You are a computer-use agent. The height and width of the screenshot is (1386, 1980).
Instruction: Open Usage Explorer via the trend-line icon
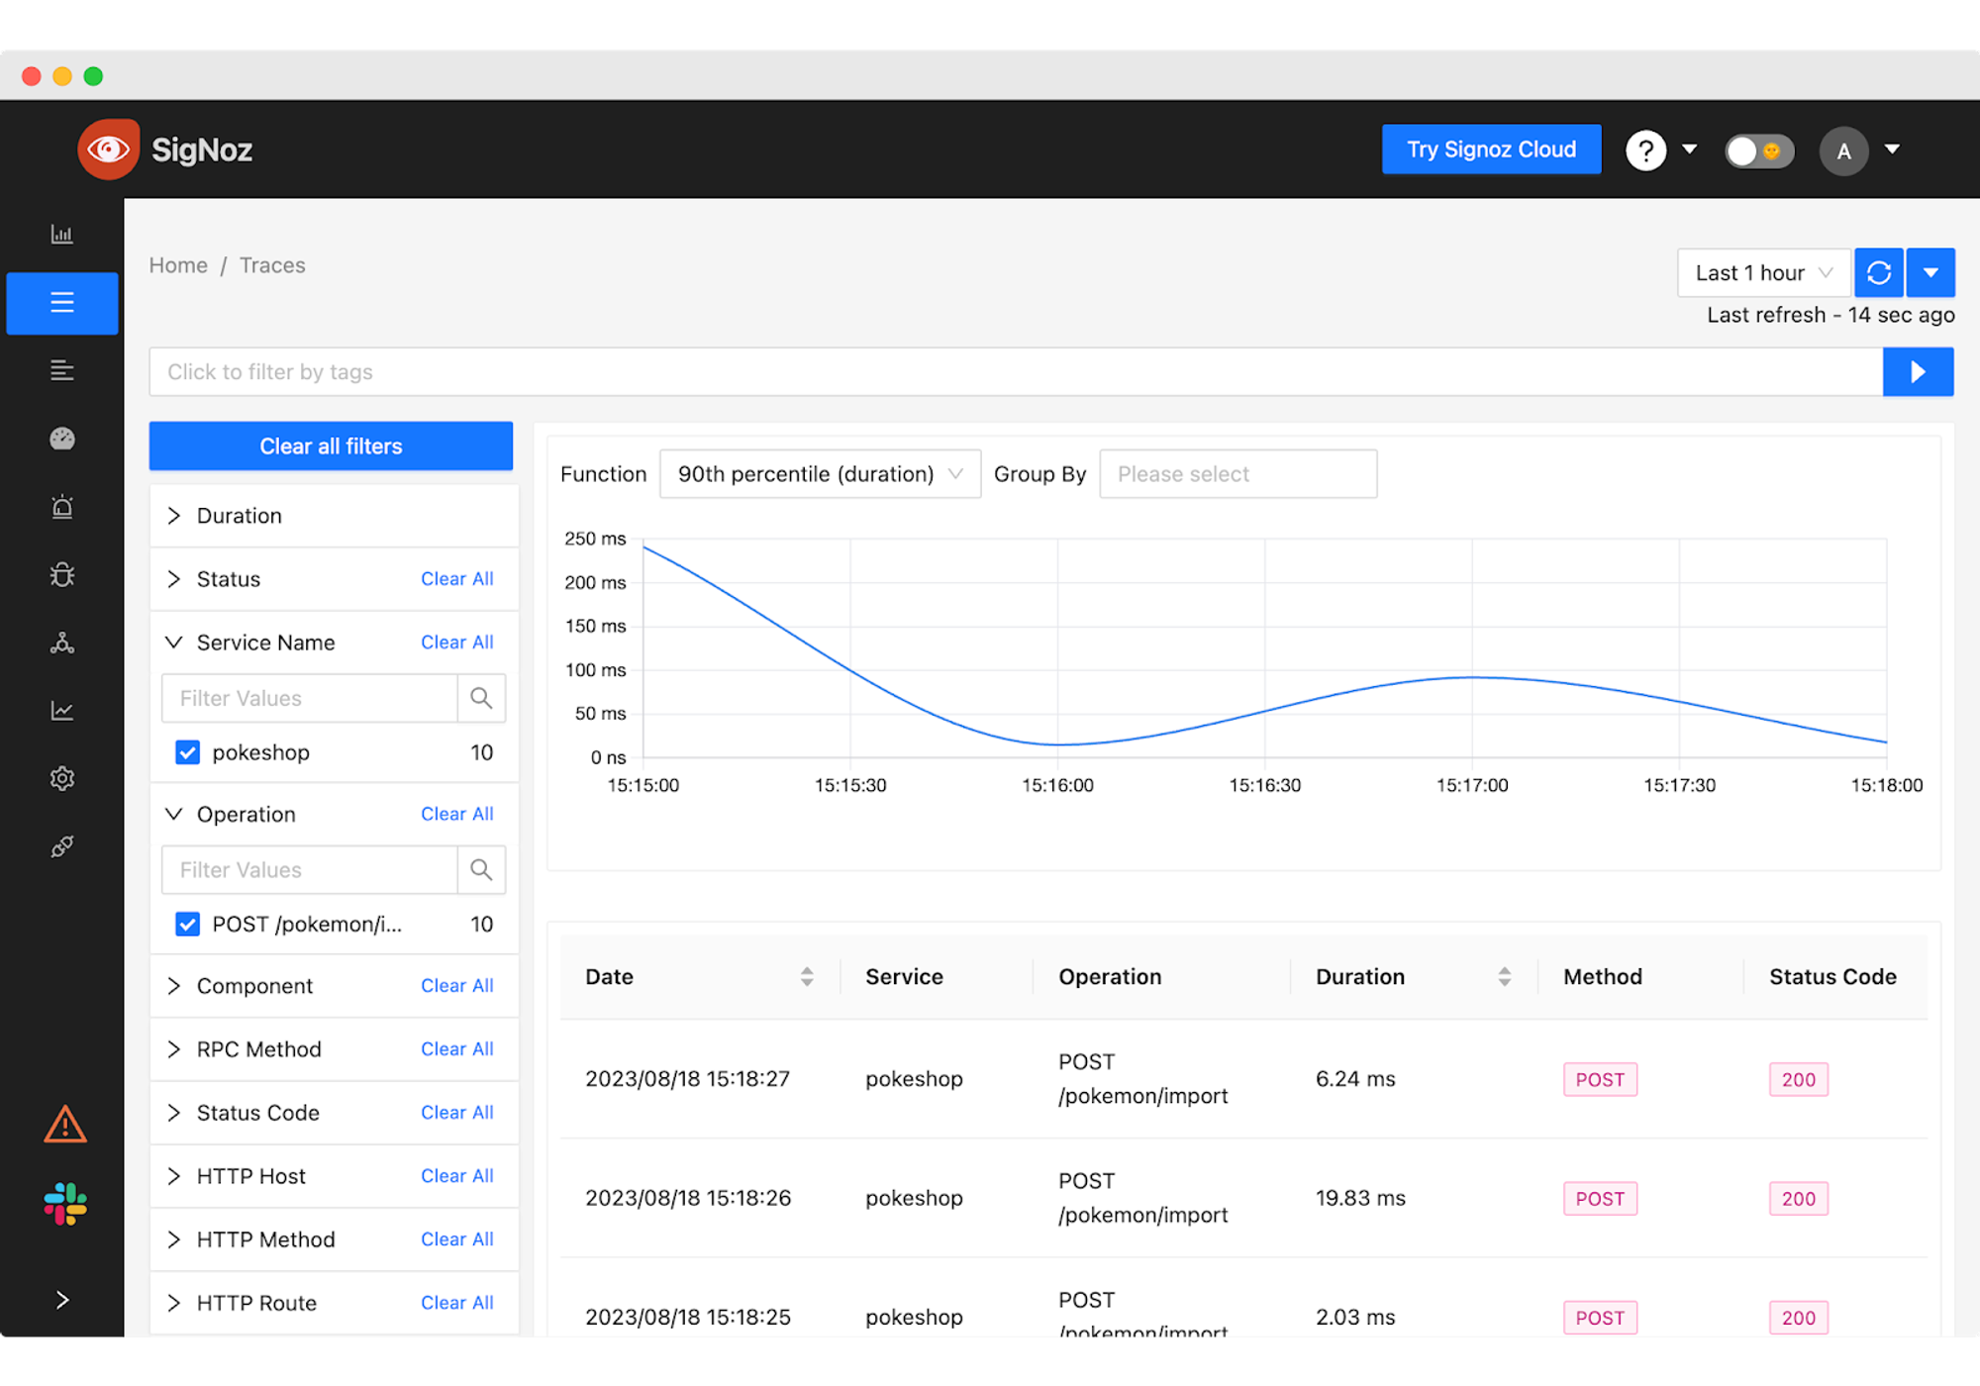(62, 710)
